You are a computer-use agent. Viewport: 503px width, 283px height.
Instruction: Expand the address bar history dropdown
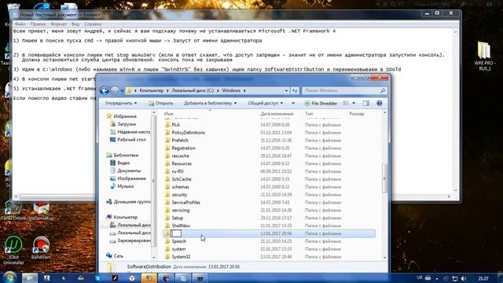[286, 91]
